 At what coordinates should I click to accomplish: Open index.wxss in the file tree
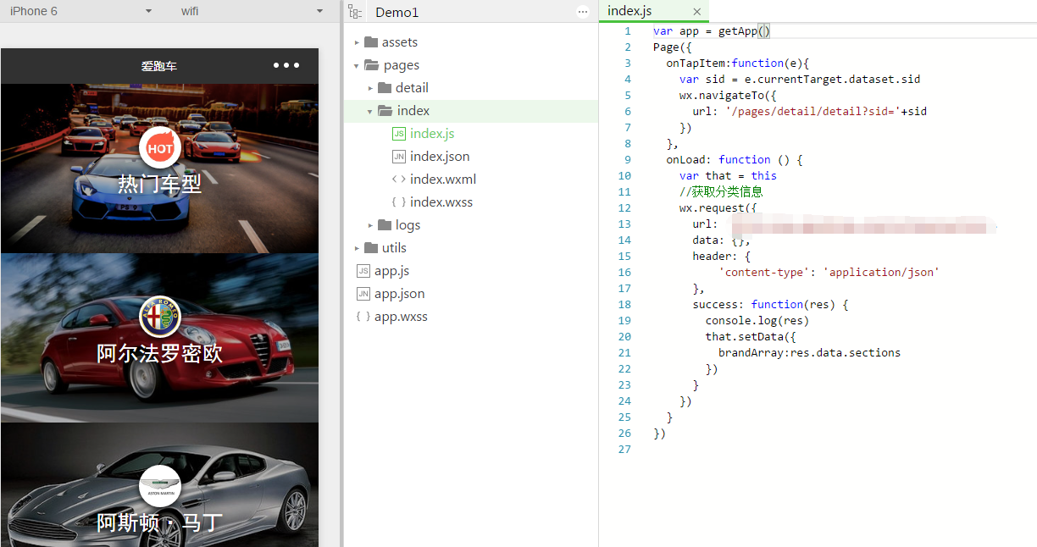(x=441, y=202)
